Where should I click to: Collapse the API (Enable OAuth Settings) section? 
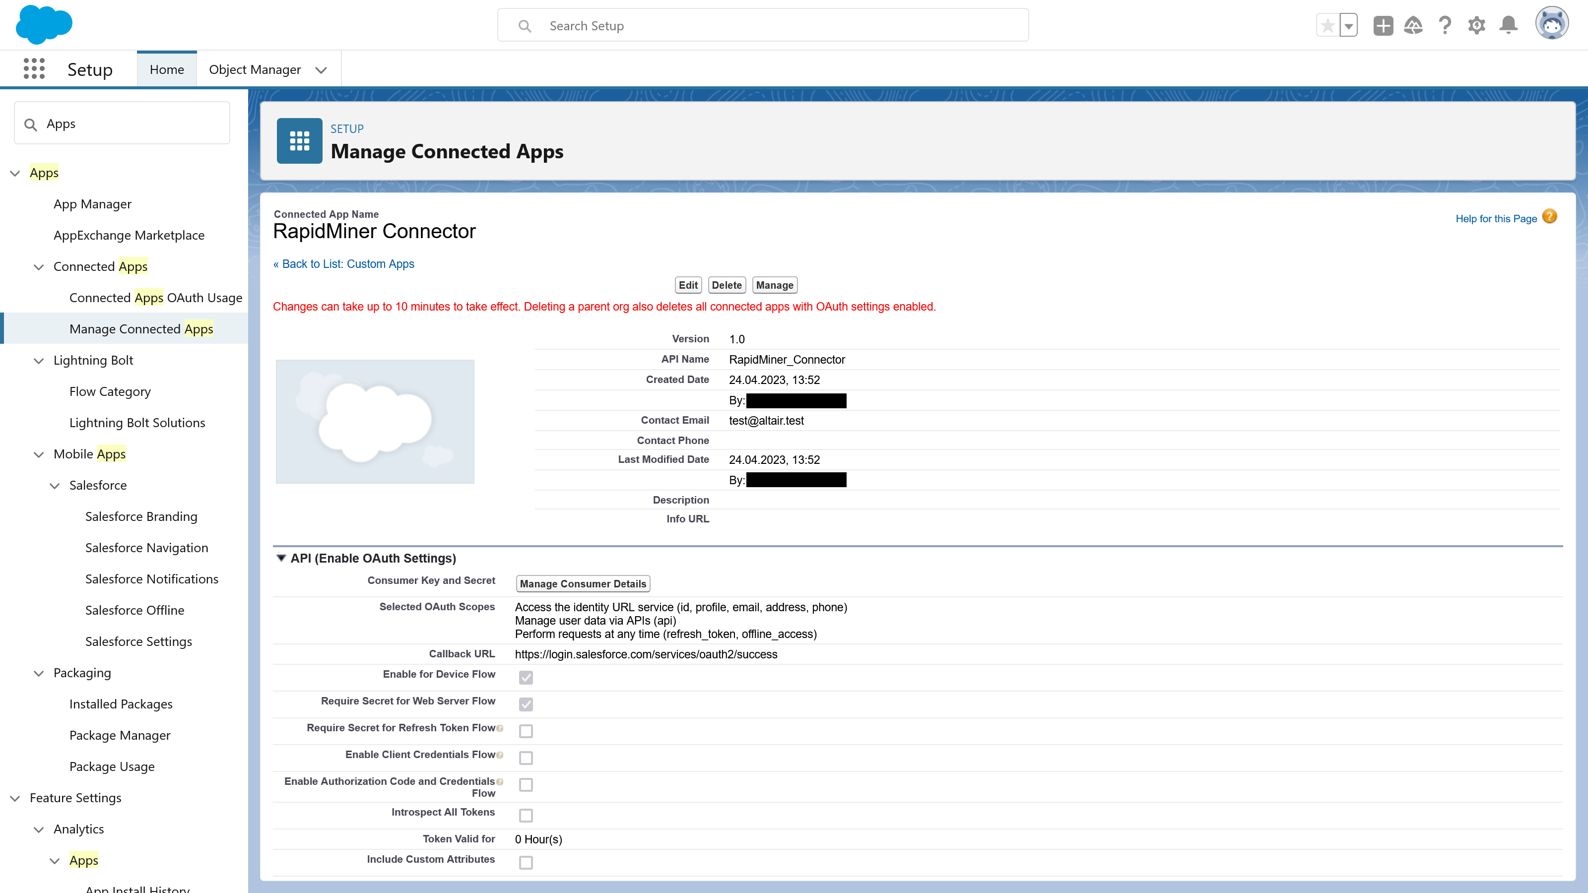click(282, 558)
